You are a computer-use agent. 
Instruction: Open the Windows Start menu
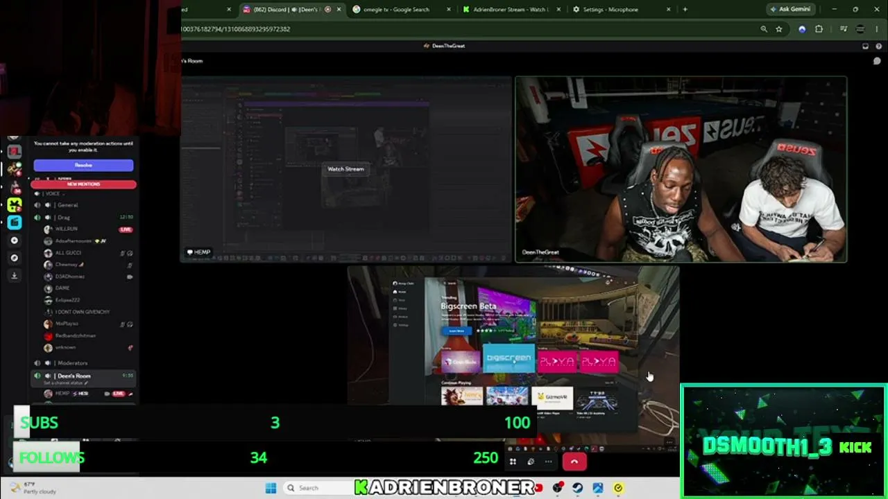click(271, 488)
